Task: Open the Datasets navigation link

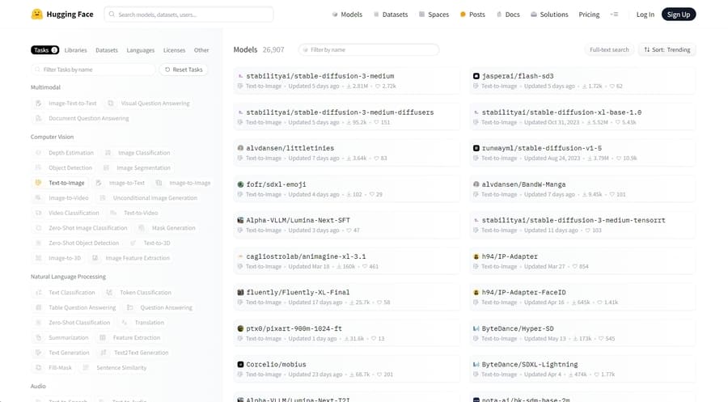Action: [391, 15]
